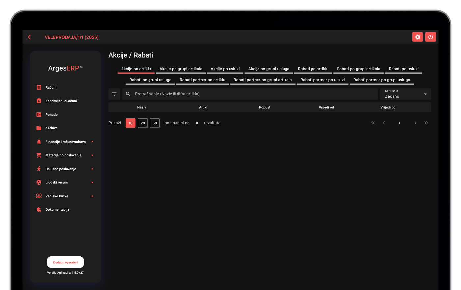The height and width of the screenshot is (290, 461).
Task: Click the Financije i računovodstvo bell icon
Action: (x=39, y=142)
